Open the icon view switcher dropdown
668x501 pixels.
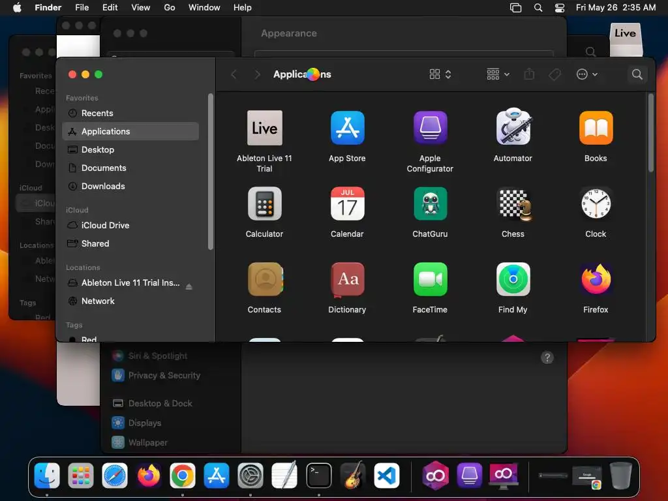440,74
